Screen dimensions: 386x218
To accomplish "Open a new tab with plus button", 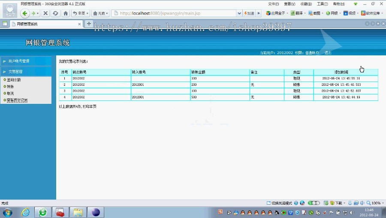I will coord(89,24).
